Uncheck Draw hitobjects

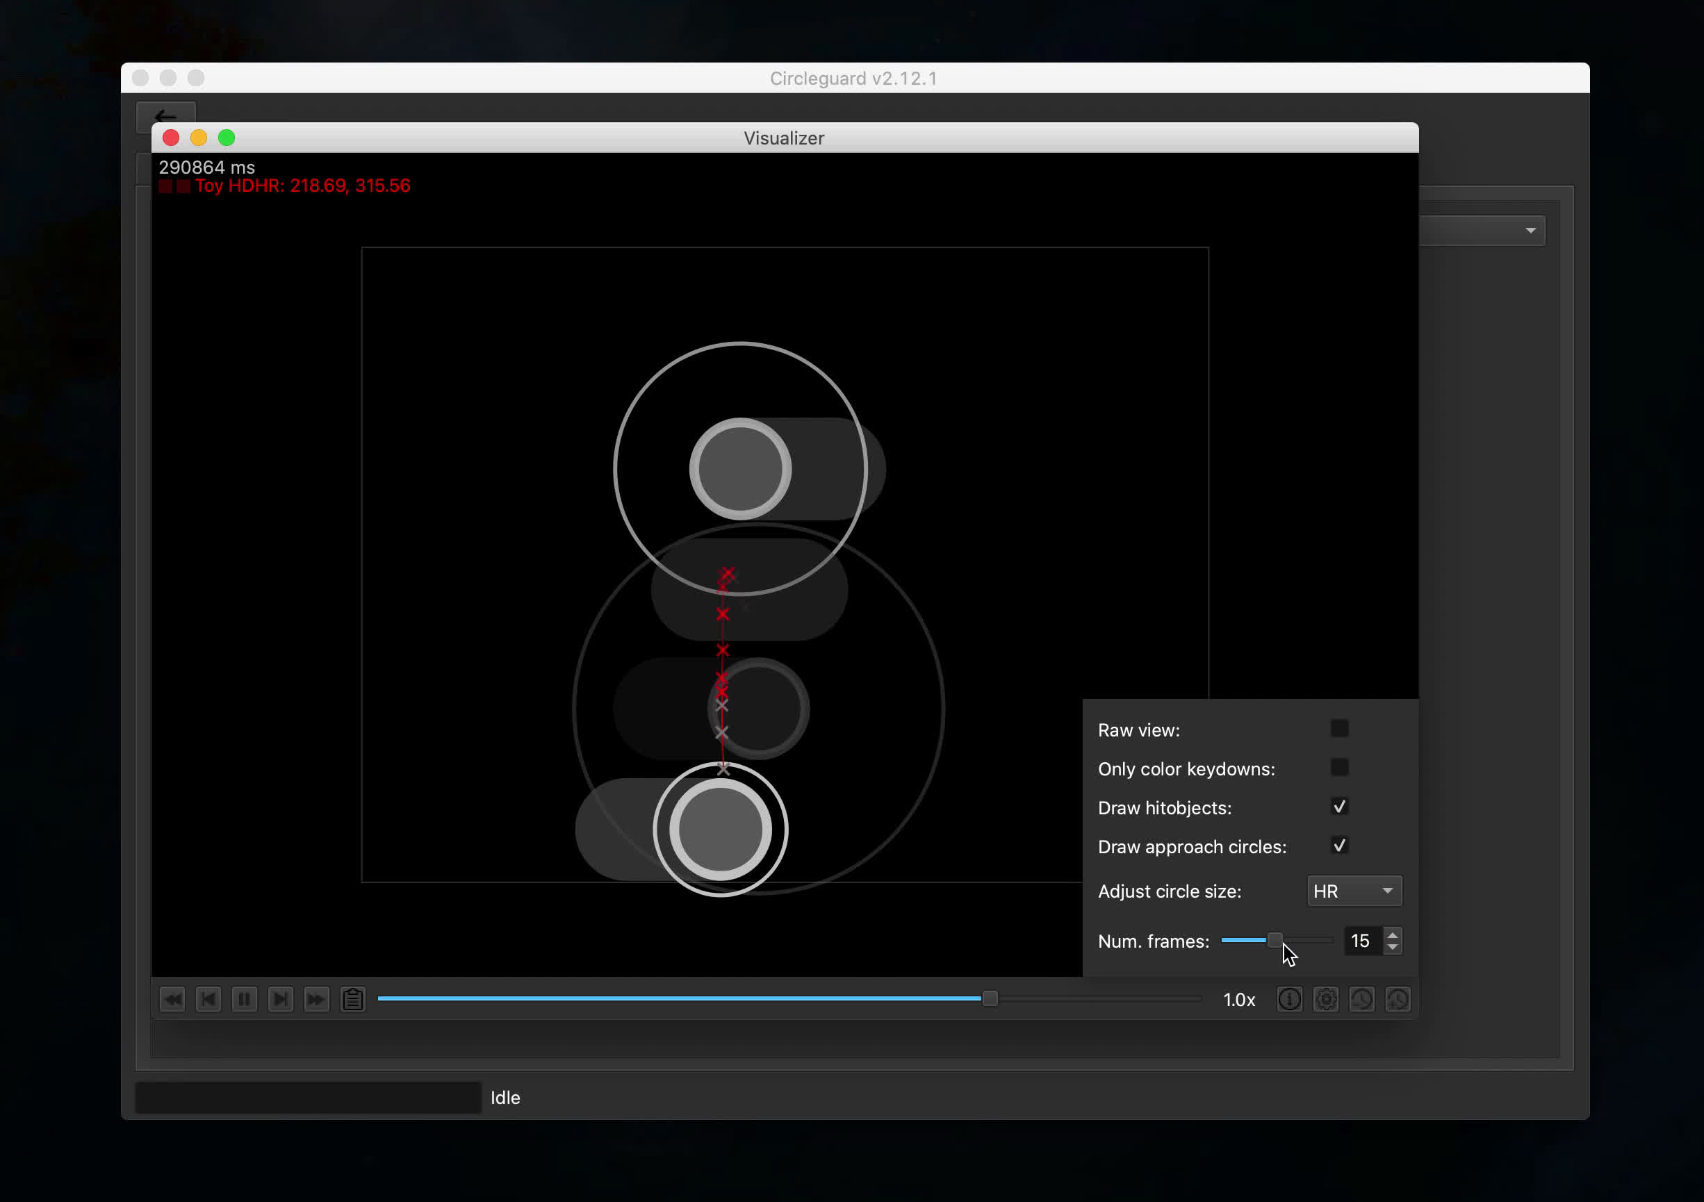click(x=1340, y=807)
